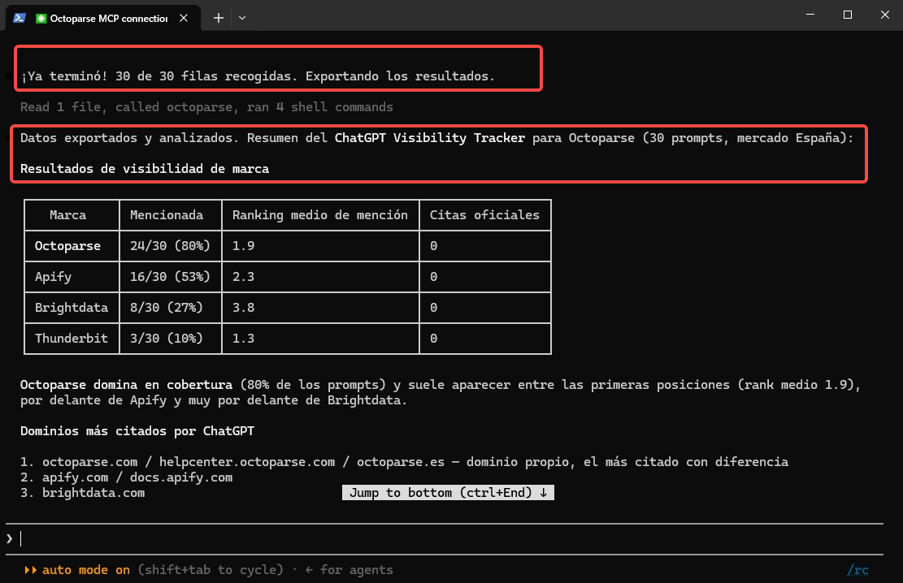Open a new terminal tab
This screenshot has width=903, height=583.
pyautogui.click(x=219, y=18)
